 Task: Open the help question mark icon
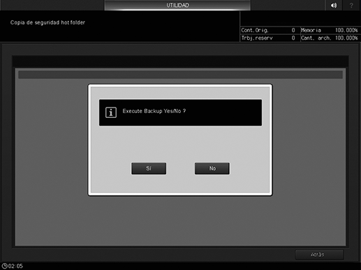pyautogui.click(x=351, y=5)
